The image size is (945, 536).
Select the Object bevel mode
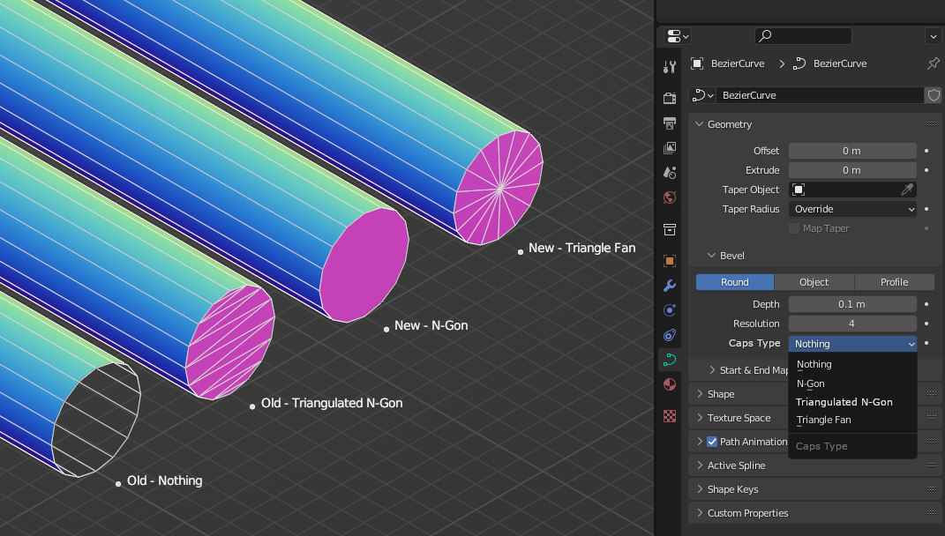tap(814, 282)
